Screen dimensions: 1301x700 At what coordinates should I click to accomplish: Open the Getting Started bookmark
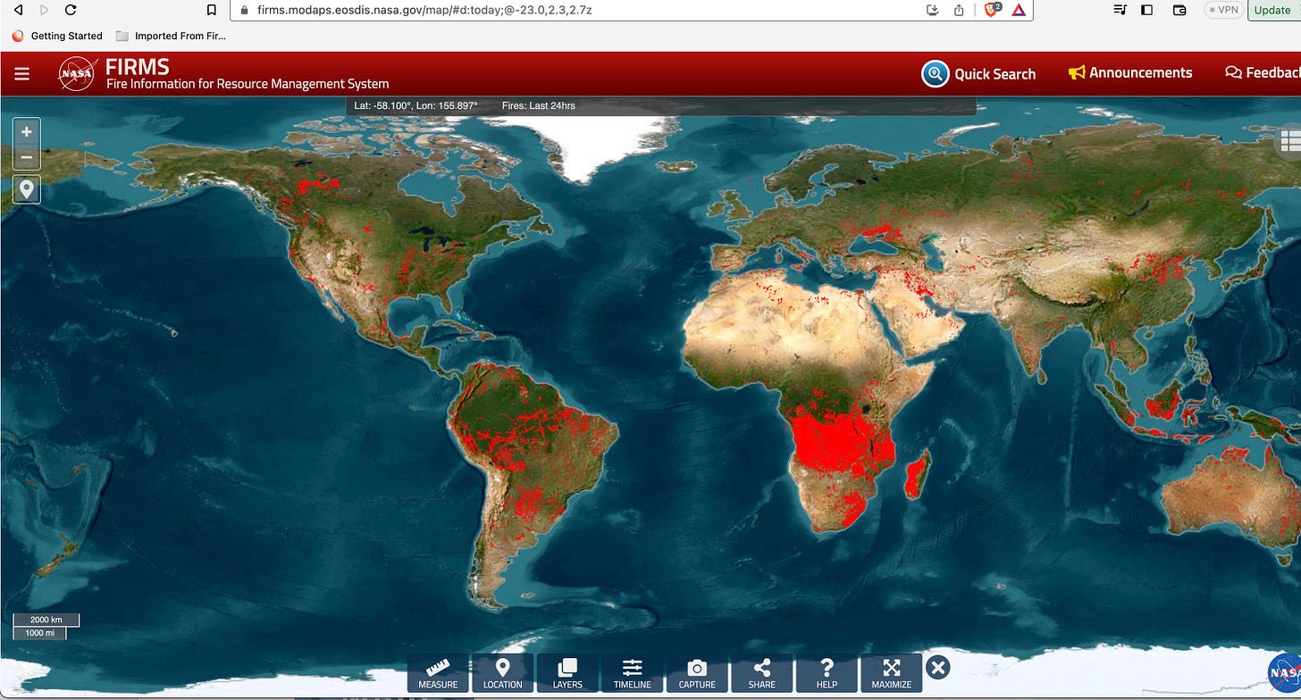[57, 36]
